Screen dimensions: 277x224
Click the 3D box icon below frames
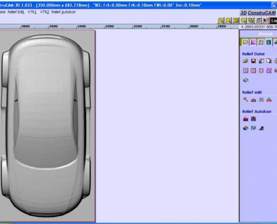tap(246, 80)
